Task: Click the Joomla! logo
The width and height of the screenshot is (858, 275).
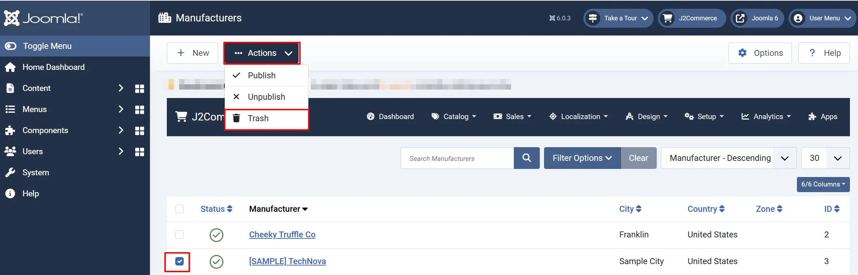Action: [x=43, y=18]
